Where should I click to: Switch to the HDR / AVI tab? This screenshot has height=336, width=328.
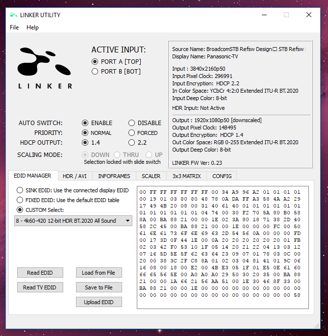tap(75, 176)
